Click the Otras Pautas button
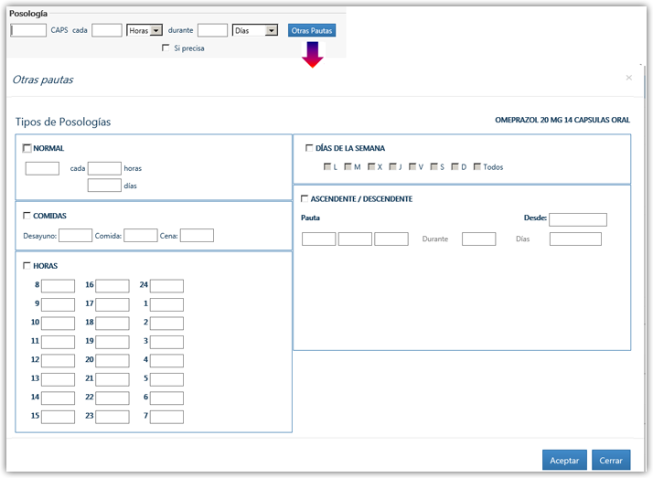Viewport: 653px width, 478px height. tap(312, 30)
